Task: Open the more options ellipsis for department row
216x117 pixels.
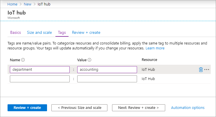Action: point(207,70)
